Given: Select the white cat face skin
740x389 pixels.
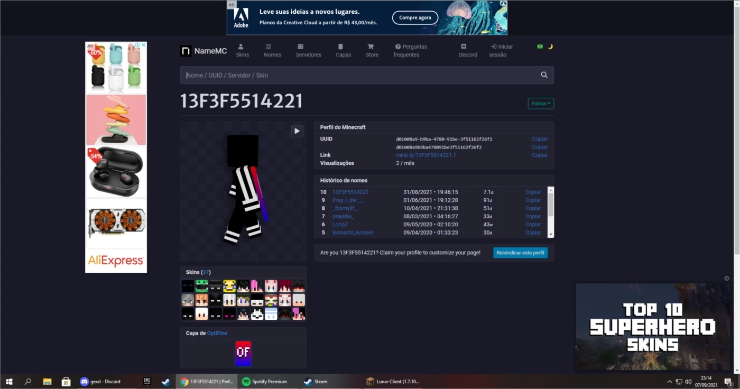Looking at the screenshot, I should coord(257,314).
